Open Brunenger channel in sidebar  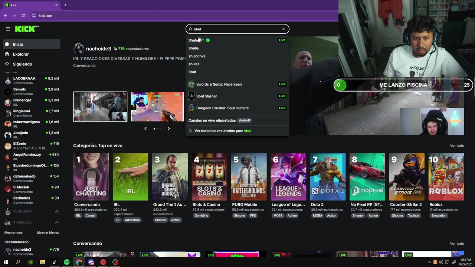coord(32,102)
